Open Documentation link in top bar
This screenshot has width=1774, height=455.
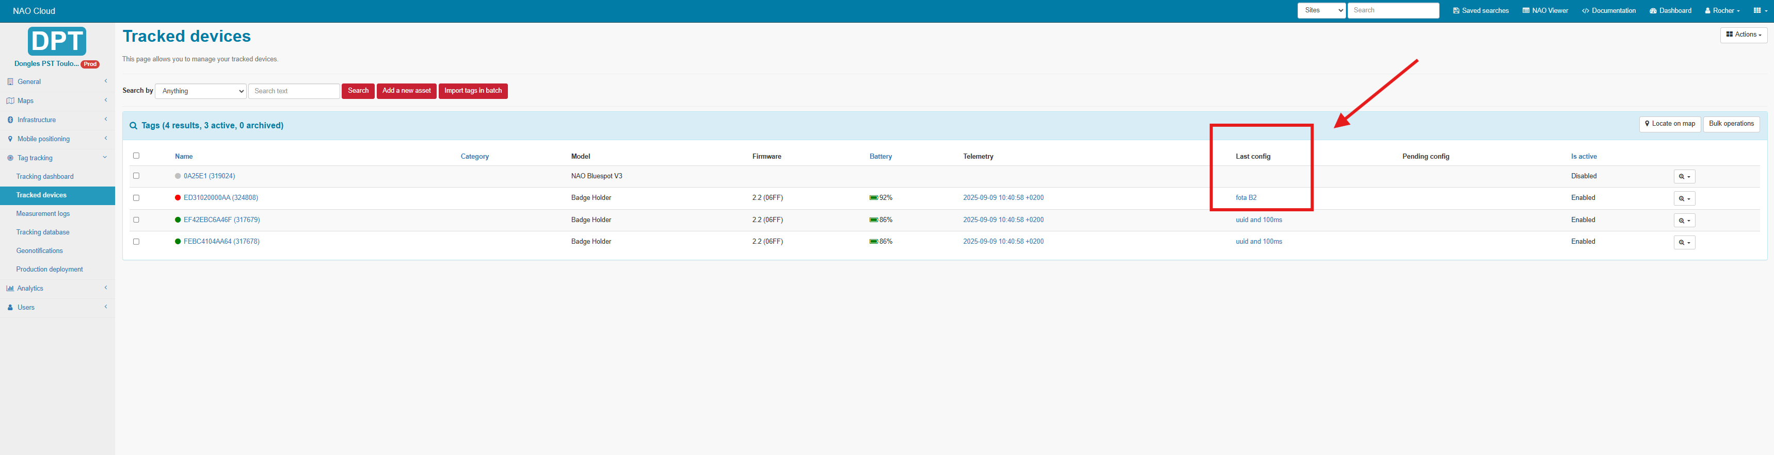(1609, 10)
